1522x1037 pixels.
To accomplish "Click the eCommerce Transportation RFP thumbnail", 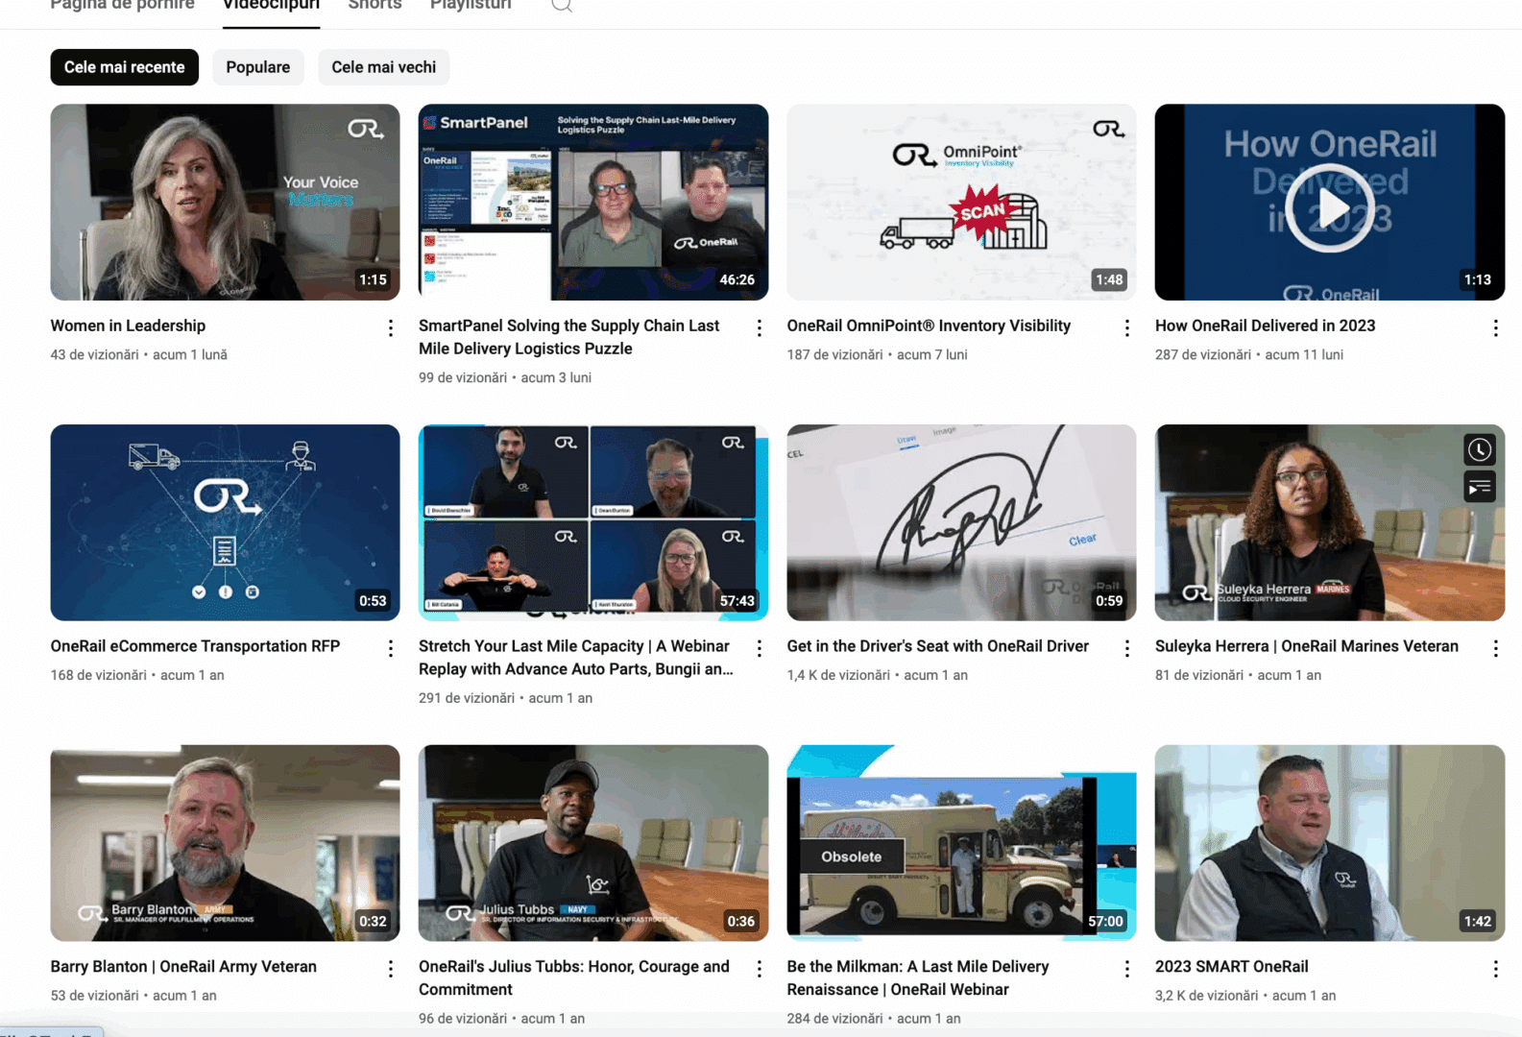I will [225, 522].
